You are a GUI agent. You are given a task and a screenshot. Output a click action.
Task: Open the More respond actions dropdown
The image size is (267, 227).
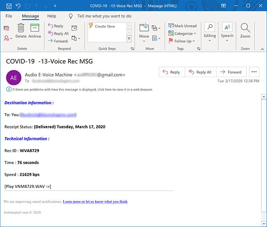coord(76,38)
